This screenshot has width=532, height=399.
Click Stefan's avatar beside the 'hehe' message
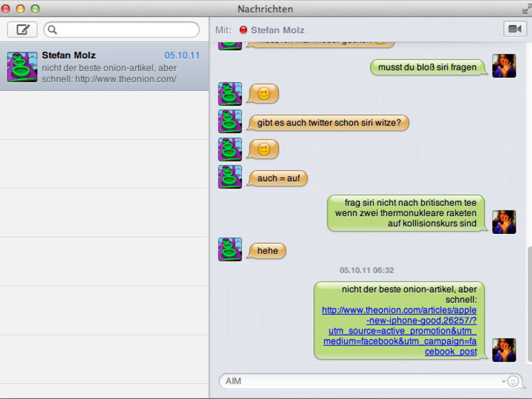point(230,249)
